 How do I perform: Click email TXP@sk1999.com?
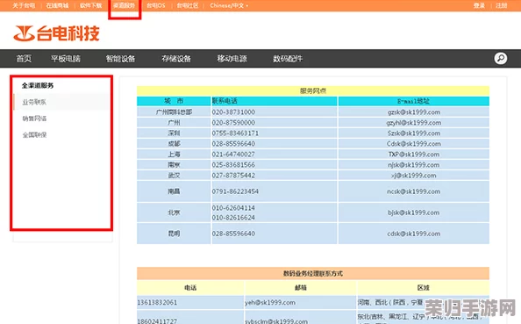click(x=414, y=155)
